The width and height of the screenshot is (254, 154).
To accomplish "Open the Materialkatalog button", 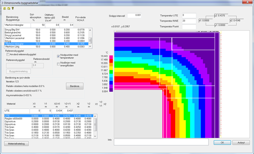I will tap(16, 144).
